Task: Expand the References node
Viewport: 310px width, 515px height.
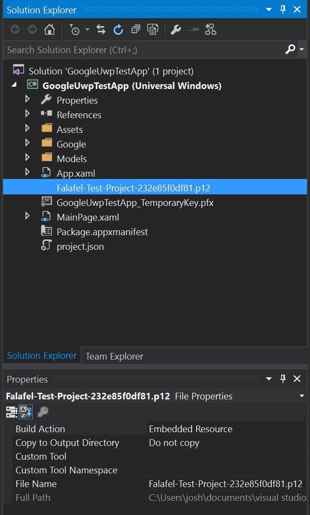Action: (27, 115)
